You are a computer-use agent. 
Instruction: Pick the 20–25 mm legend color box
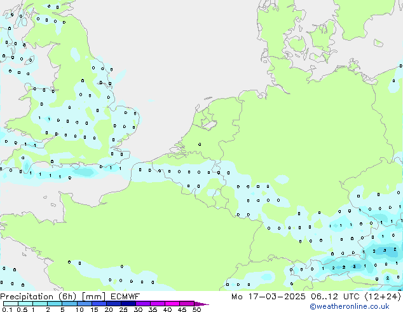click(113, 304)
